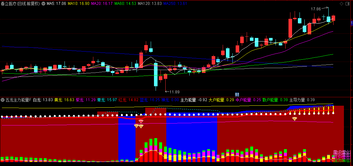The image size is (353, 166).
Task: Click the long cyan candle before the 11.89 low
Action: pos(156,75)
